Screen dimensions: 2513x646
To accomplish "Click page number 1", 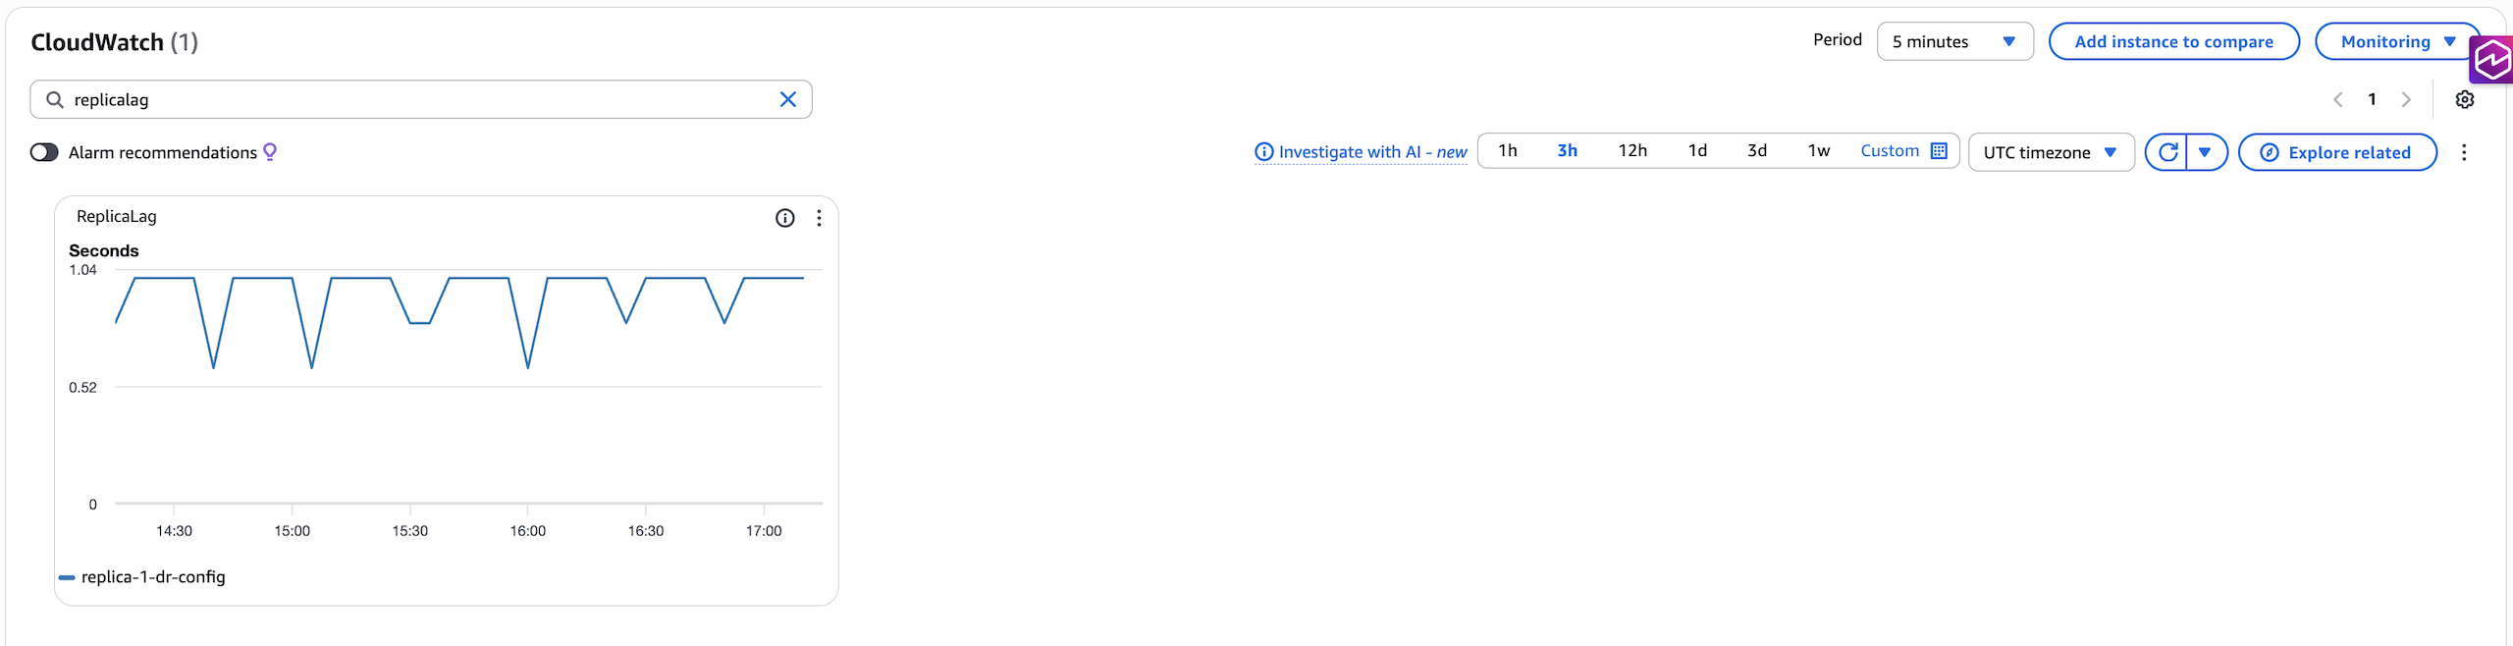I will coord(2372,99).
